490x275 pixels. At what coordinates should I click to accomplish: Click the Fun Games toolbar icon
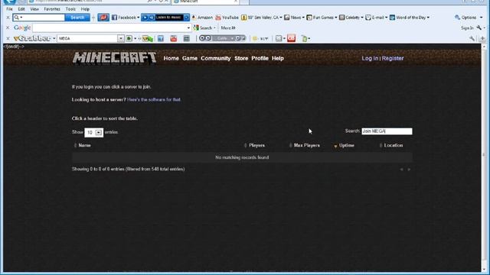(309, 18)
